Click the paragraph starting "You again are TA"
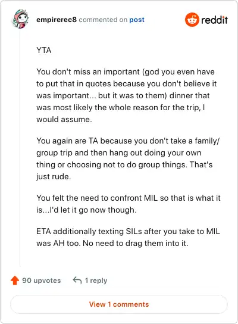 (x=128, y=158)
